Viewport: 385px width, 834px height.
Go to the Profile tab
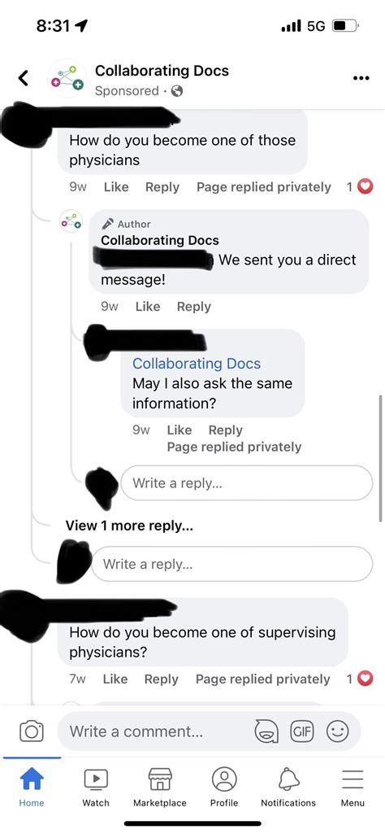pyautogui.click(x=224, y=788)
